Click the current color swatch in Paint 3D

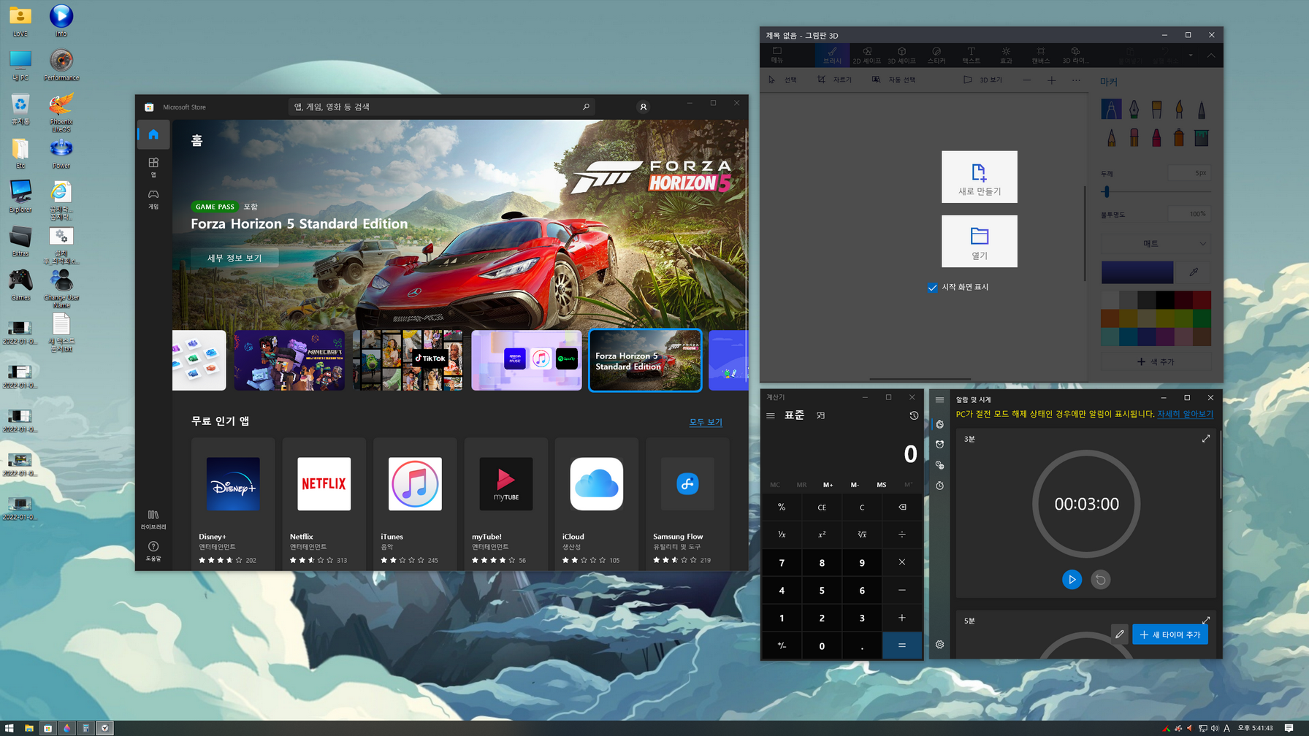1137,272
